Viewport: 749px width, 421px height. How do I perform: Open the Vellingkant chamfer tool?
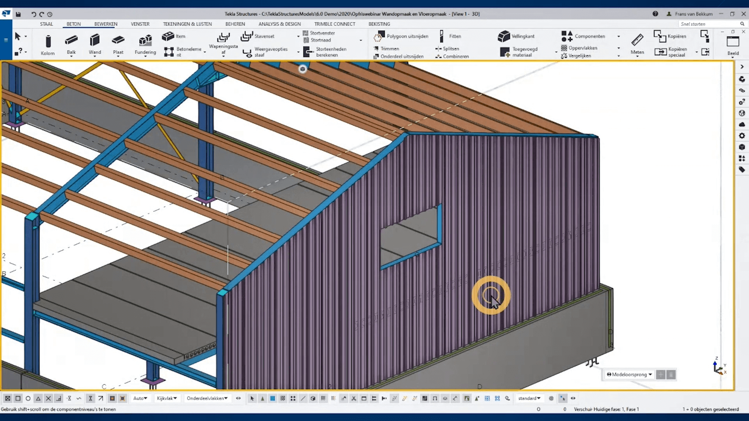tap(504, 36)
